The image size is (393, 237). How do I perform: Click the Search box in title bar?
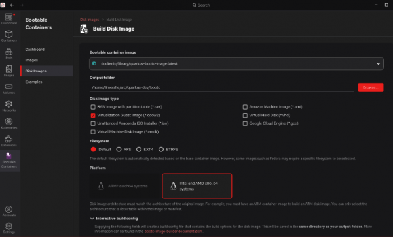pyautogui.click(x=201, y=5)
